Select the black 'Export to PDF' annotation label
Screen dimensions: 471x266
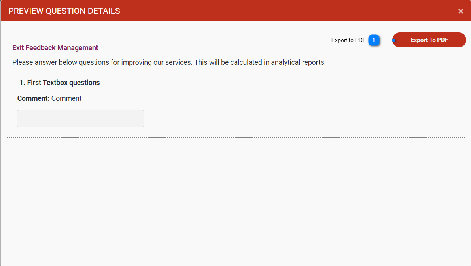coord(348,40)
